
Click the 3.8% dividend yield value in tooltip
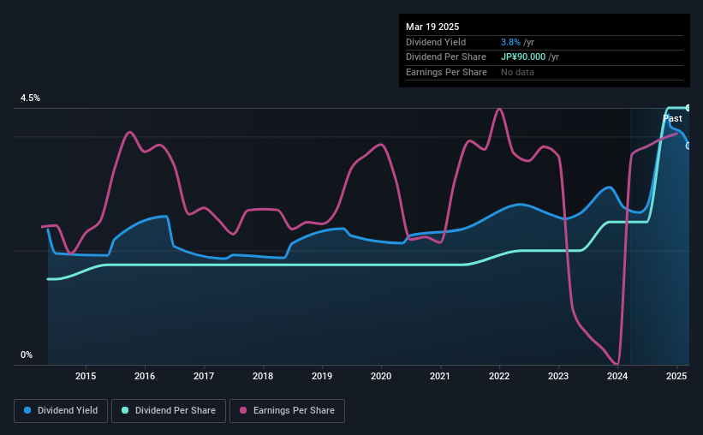[510, 42]
